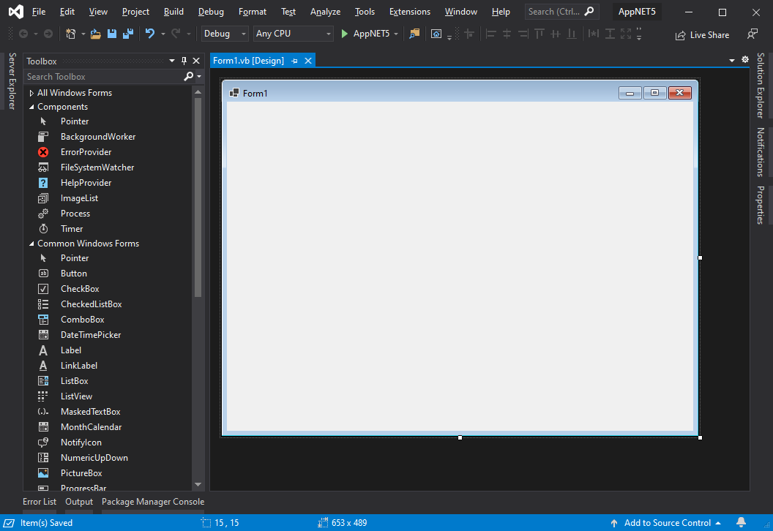Select BackgroundWorker in the Toolbox
The height and width of the screenshot is (531, 773).
[97, 137]
